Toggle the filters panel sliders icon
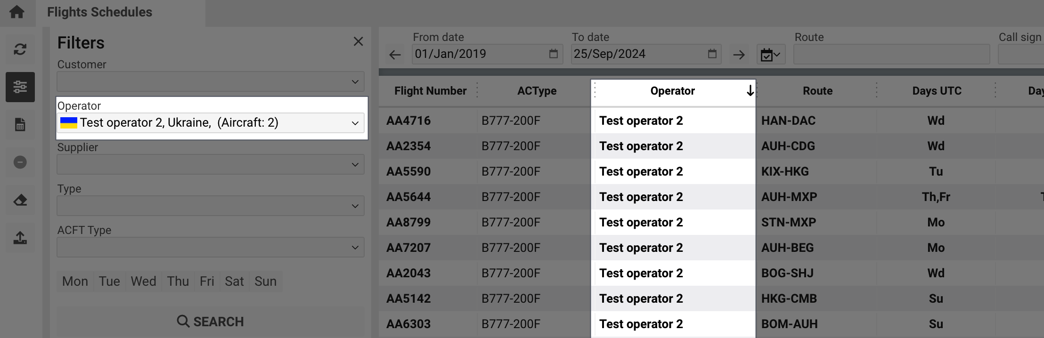The height and width of the screenshot is (338, 1044). (x=20, y=87)
